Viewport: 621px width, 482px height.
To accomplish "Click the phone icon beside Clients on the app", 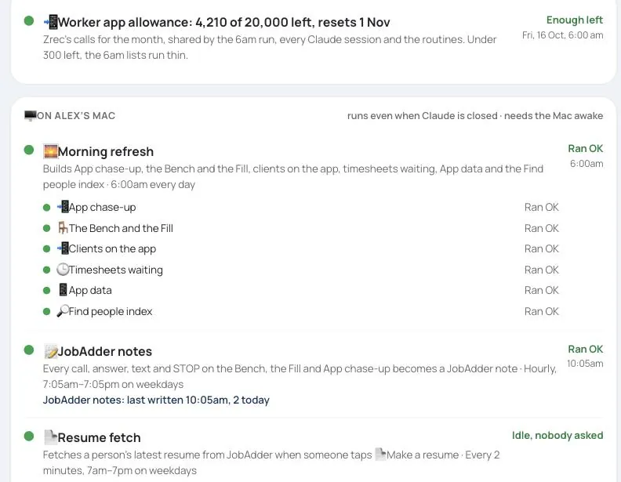I will tap(62, 248).
